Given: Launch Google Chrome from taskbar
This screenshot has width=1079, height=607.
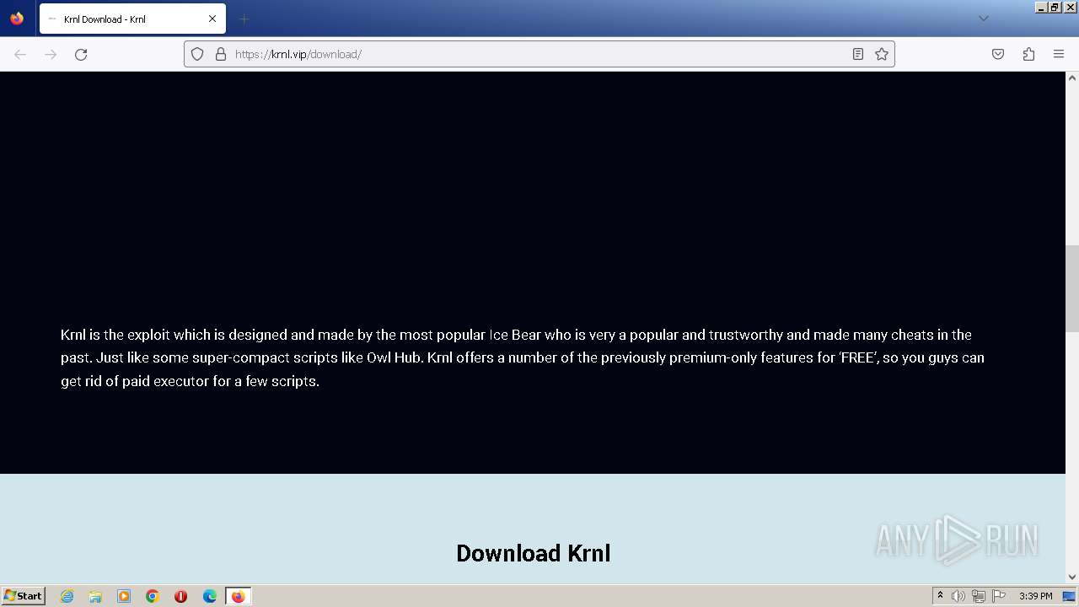Looking at the screenshot, I should 153,596.
